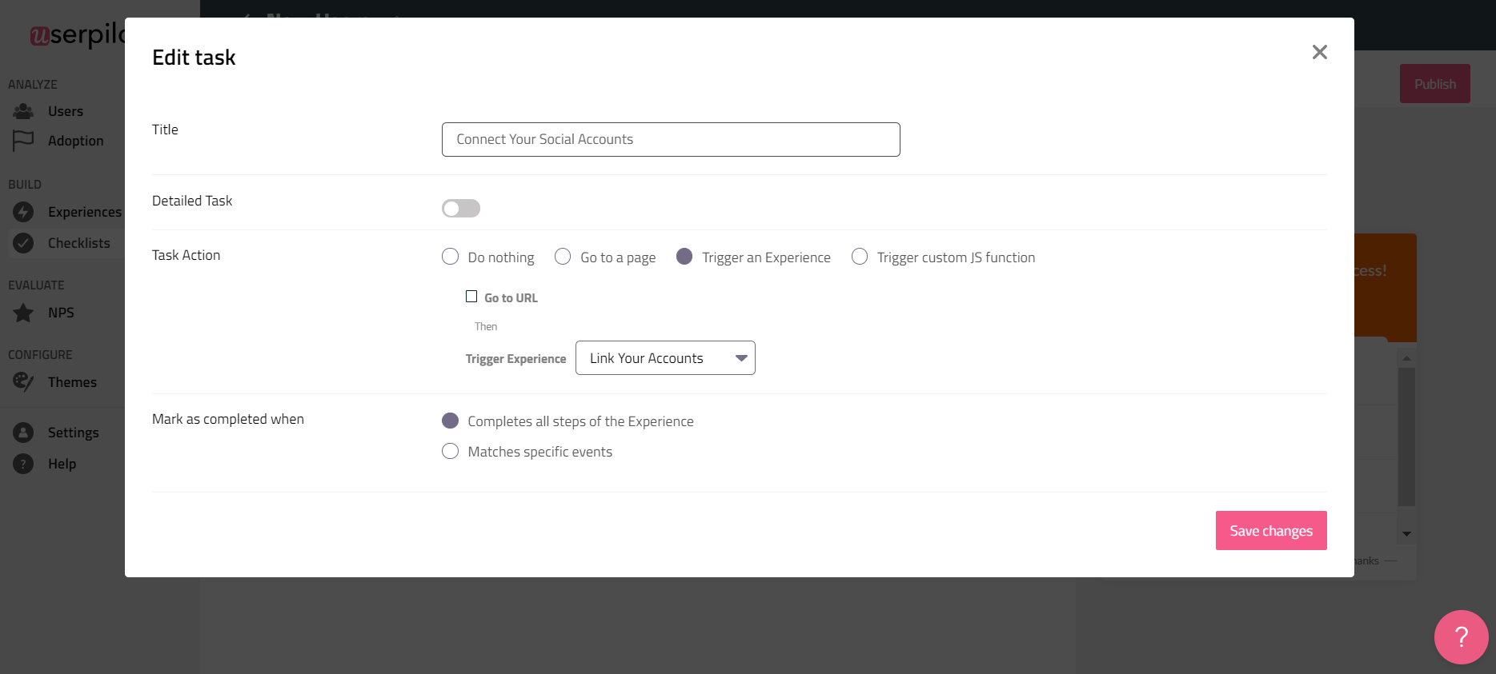Viewport: 1496px width, 674px height.
Task: Open the Trigger Experience dropdown
Action: point(665,358)
